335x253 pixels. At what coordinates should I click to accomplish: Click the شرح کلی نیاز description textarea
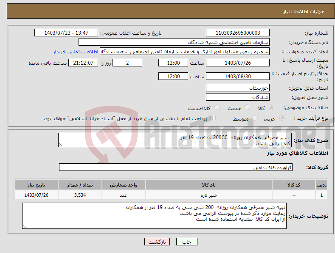click(x=175, y=140)
